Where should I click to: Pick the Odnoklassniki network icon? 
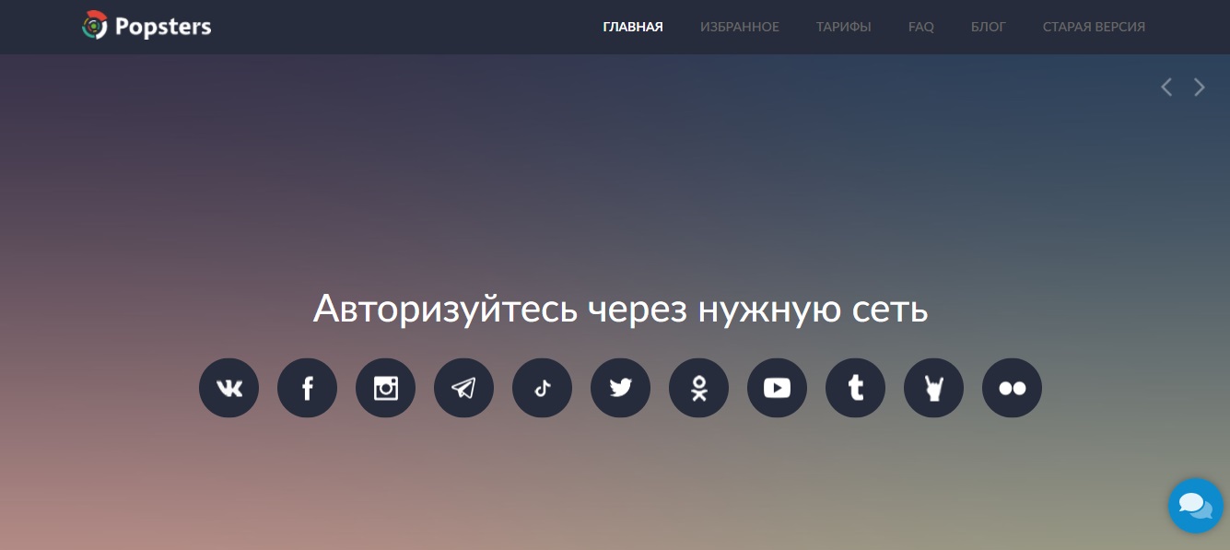[698, 388]
